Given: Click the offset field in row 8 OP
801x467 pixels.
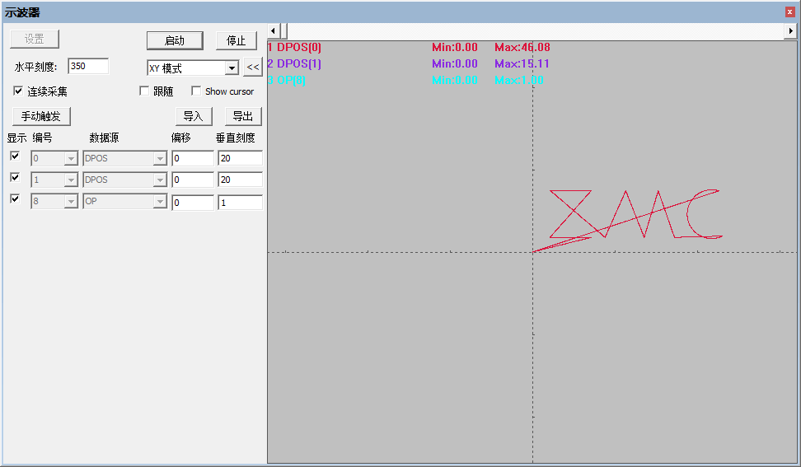Looking at the screenshot, I should click(193, 202).
